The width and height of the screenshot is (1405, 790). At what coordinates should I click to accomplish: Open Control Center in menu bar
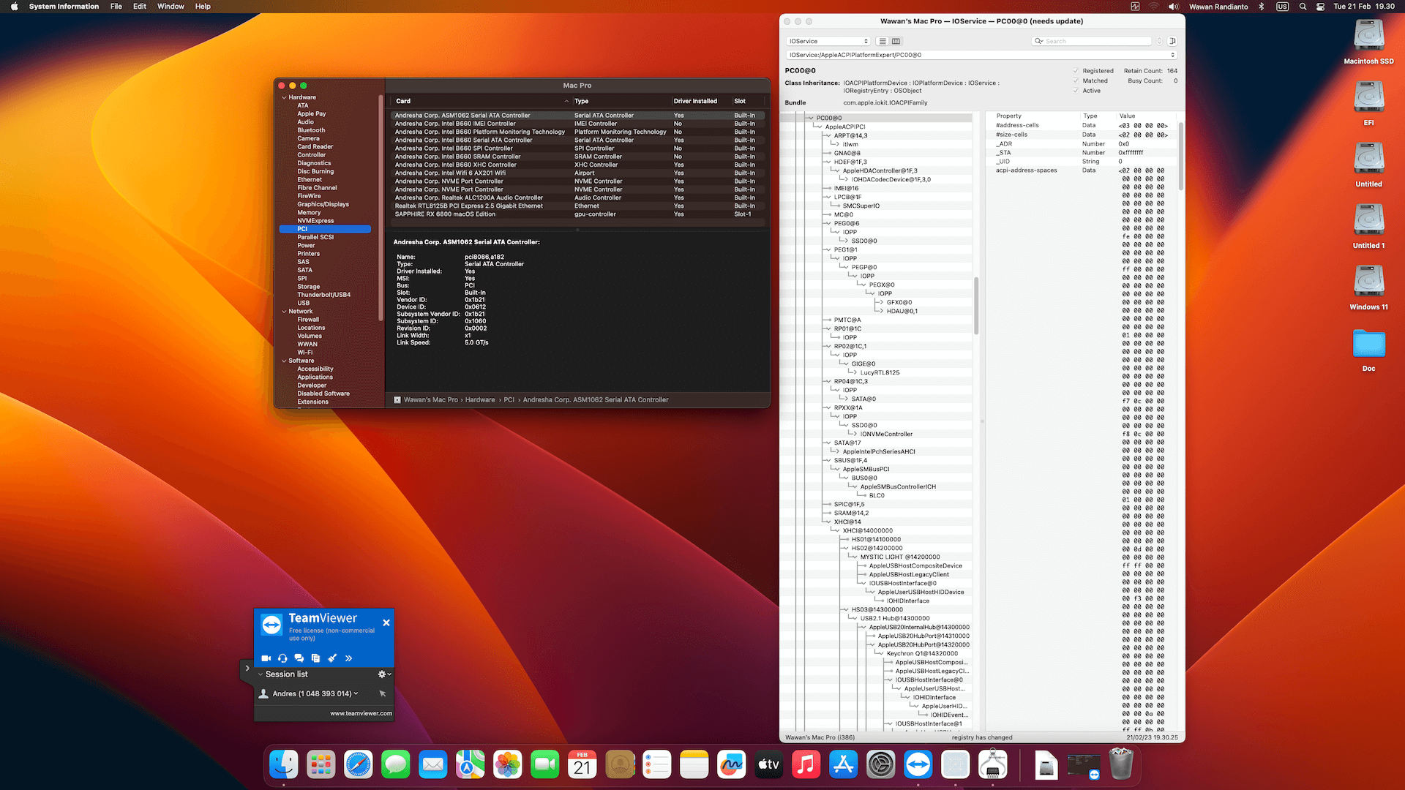pyautogui.click(x=1320, y=7)
